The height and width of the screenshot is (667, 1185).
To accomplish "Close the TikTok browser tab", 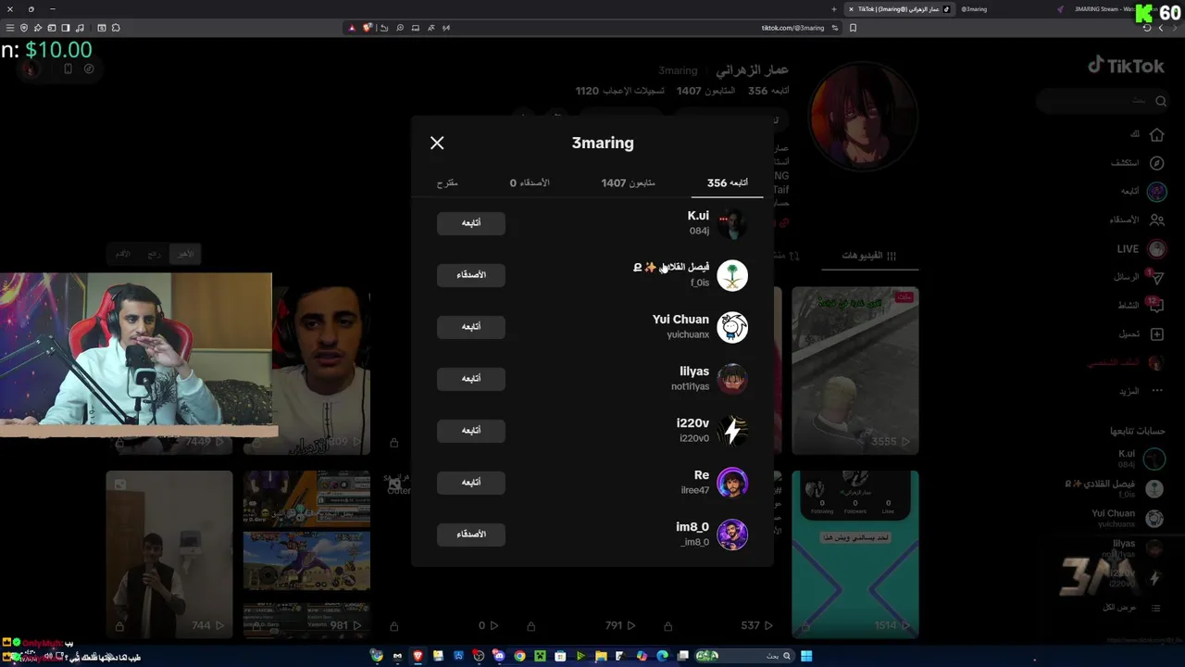I will point(851,9).
